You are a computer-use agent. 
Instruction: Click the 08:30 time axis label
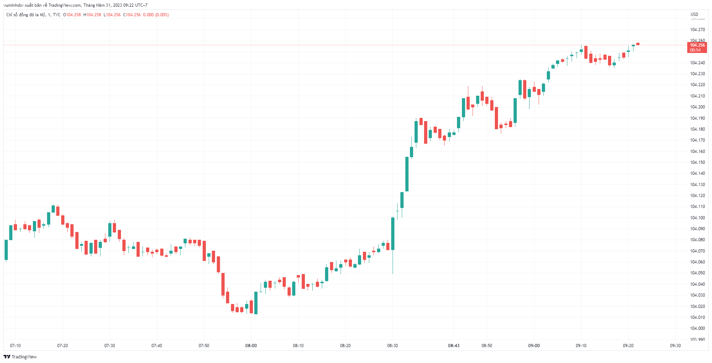pyautogui.click(x=392, y=345)
